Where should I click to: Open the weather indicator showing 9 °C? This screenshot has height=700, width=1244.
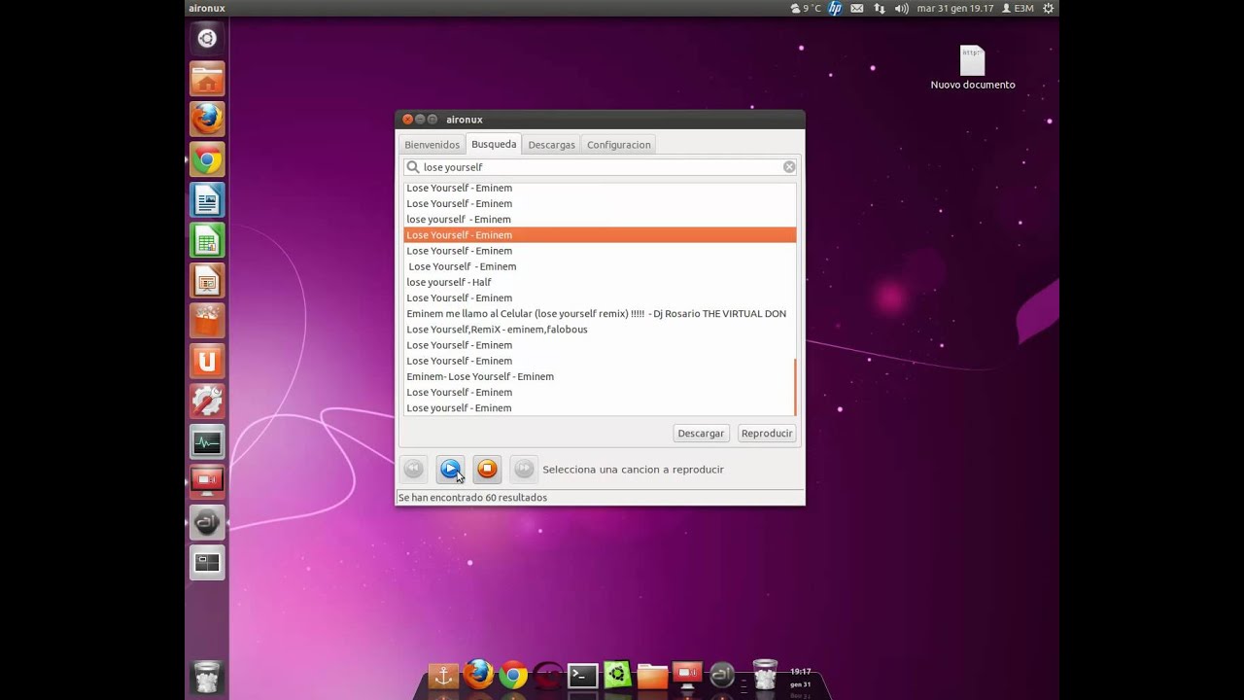pyautogui.click(x=806, y=8)
